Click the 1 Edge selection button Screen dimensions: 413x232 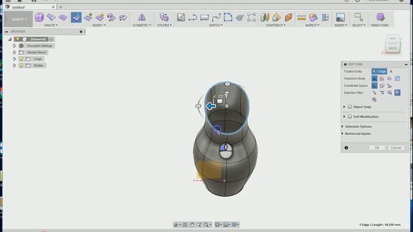[x=379, y=72]
